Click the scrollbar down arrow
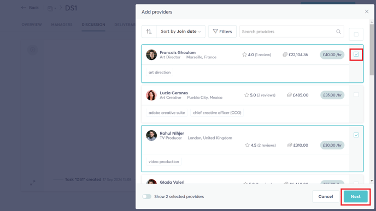 (x=372, y=181)
